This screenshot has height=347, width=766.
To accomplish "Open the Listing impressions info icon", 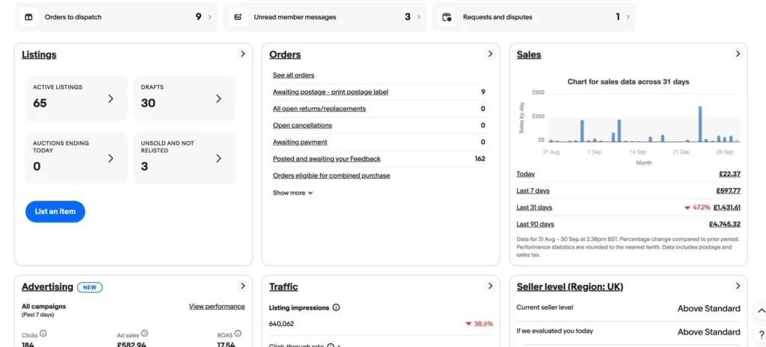I will click(x=336, y=307).
